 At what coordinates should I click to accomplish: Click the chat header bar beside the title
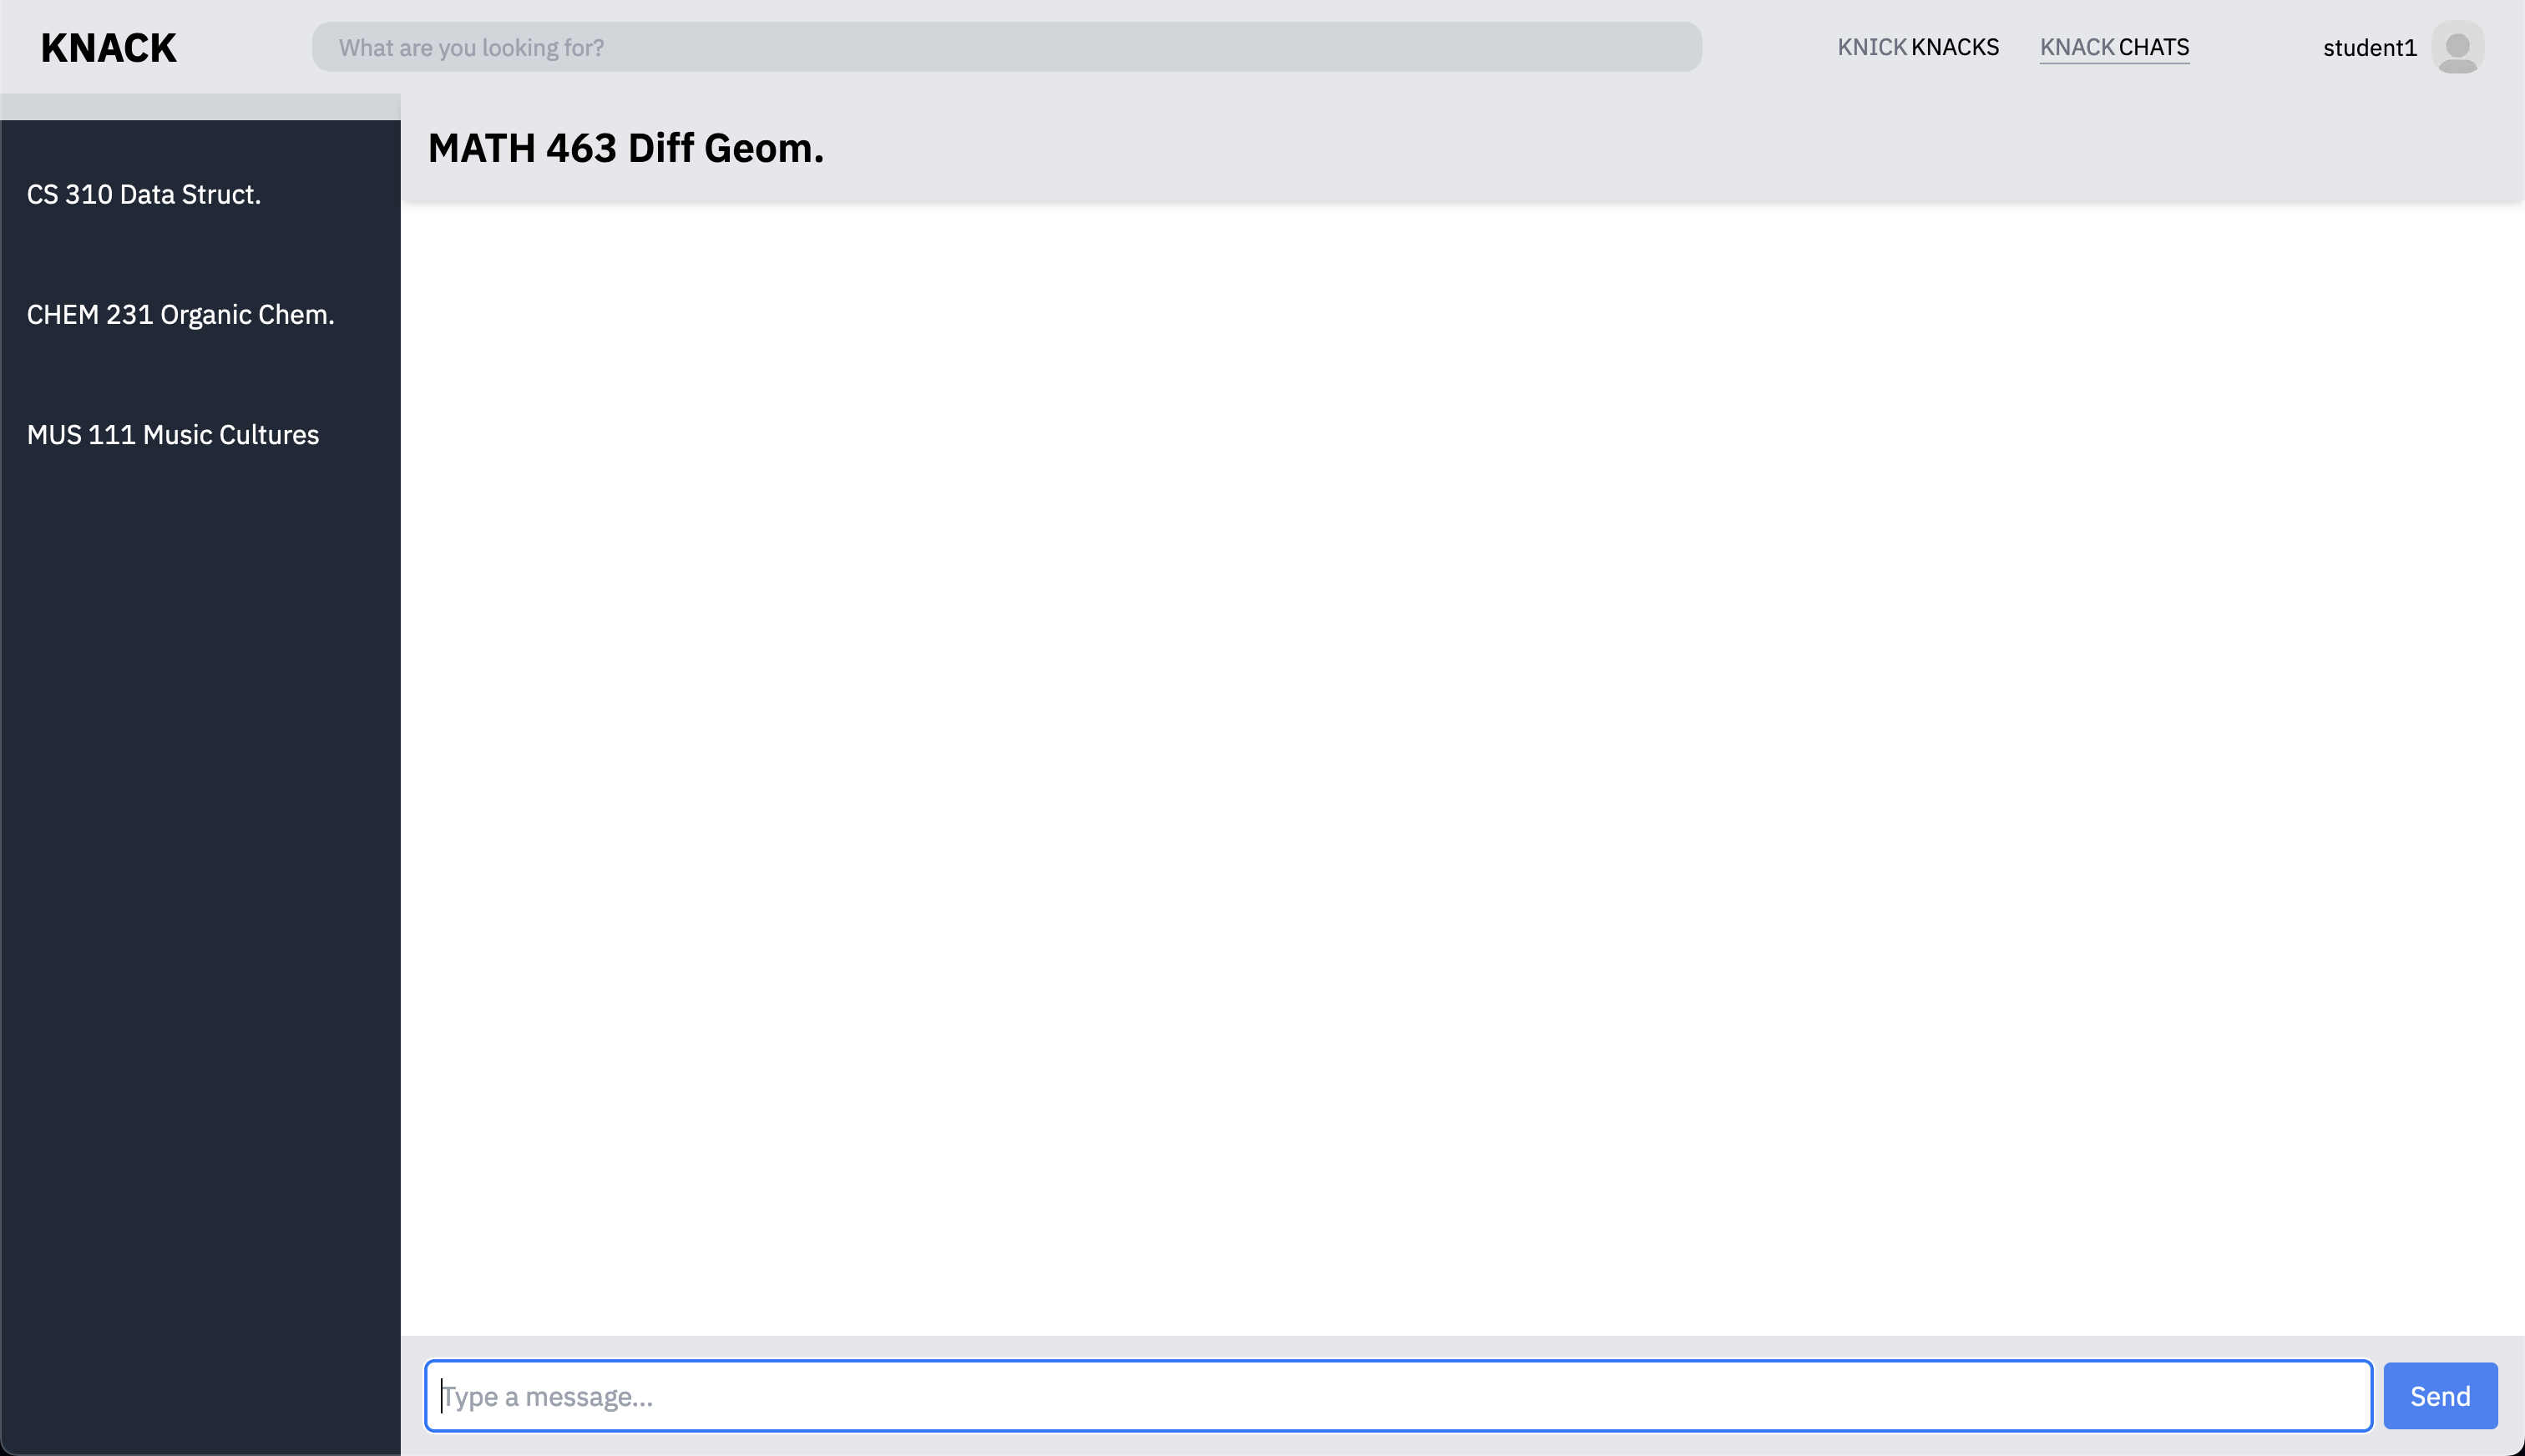tap(1600, 148)
